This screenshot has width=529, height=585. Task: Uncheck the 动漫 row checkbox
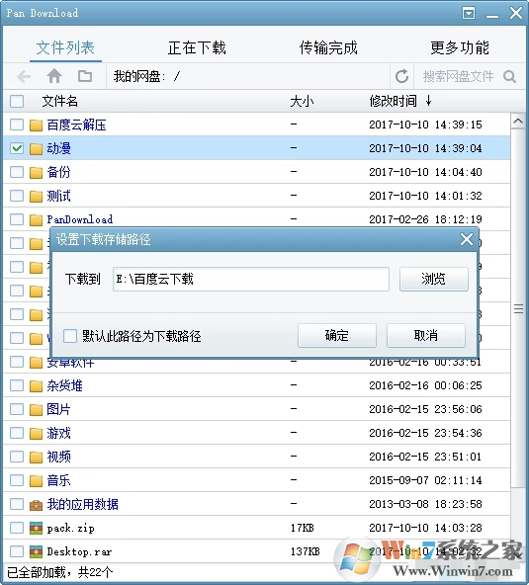pyautogui.click(x=17, y=148)
